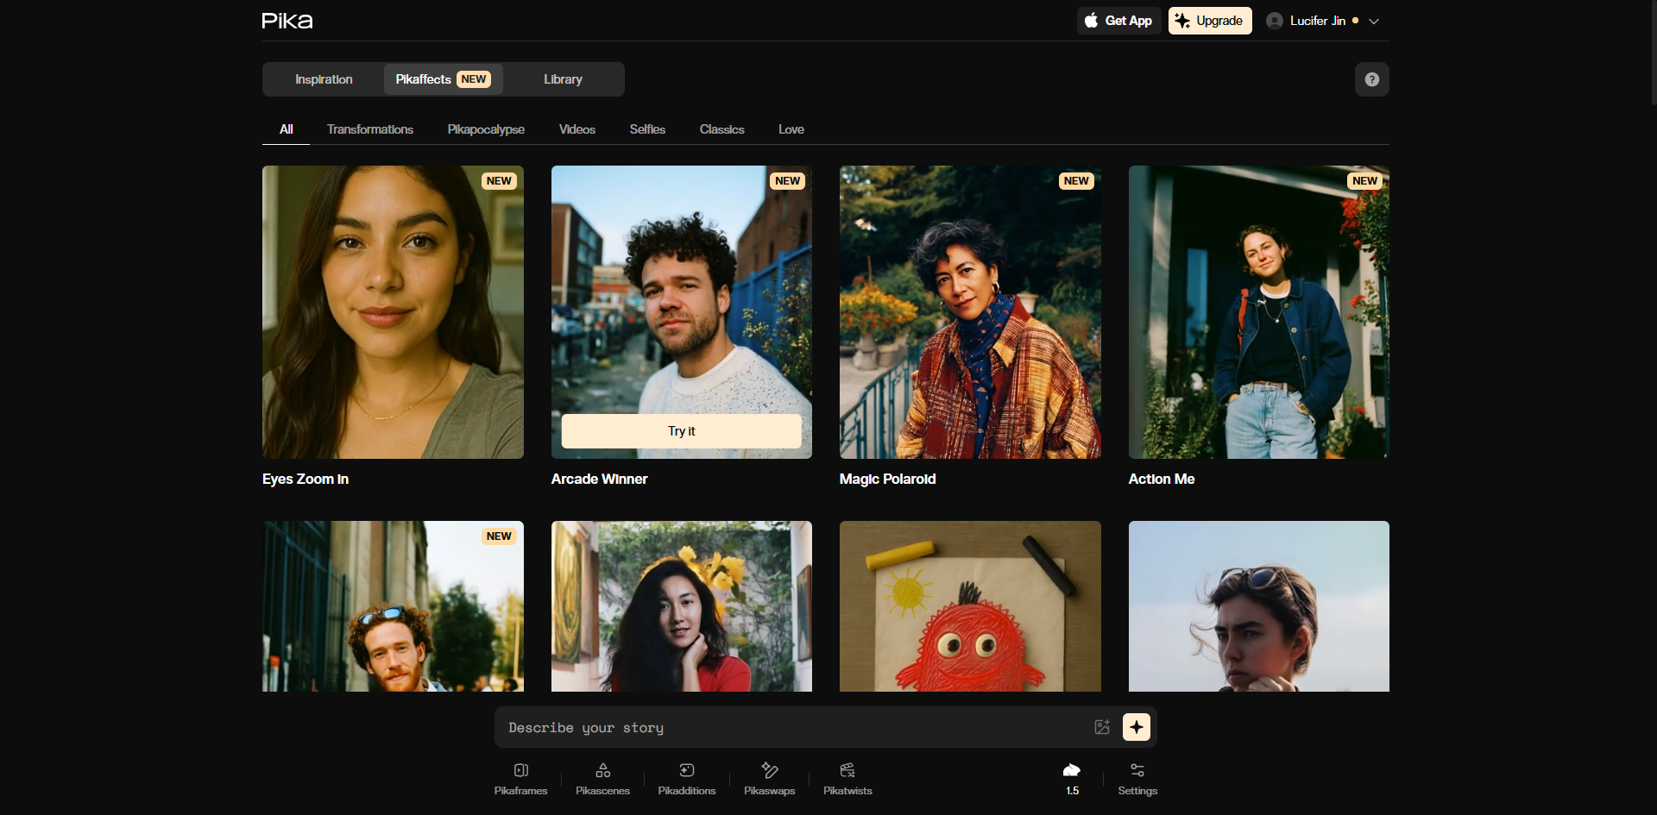Open the woman against sky thumbnail
This screenshot has width=1657, height=815.
pos(1258,606)
